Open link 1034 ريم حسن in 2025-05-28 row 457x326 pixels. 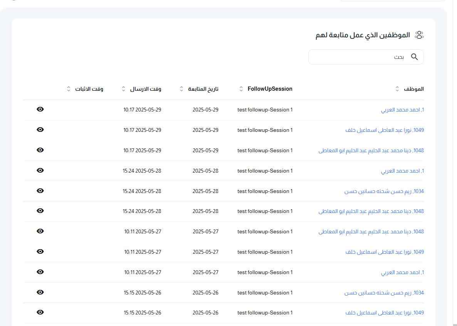384,191
